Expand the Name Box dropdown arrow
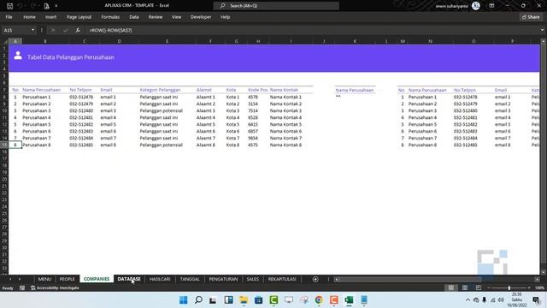This screenshot has width=547, height=308. click(32, 31)
